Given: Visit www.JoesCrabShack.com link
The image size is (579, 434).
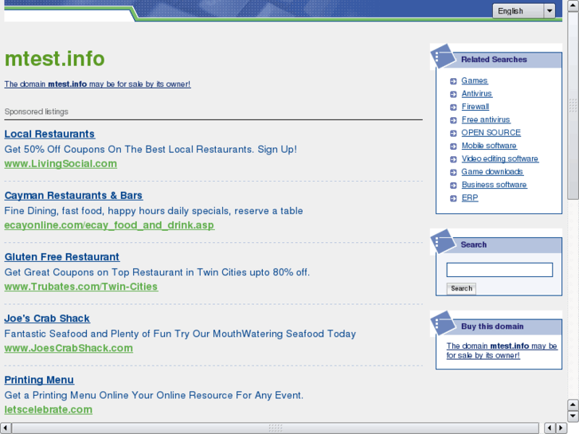Looking at the screenshot, I should tap(68, 348).
